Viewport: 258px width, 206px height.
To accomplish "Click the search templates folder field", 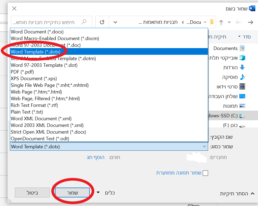I will tap(51, 22).
